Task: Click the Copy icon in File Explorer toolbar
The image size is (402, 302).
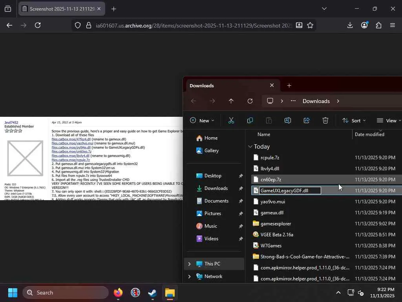Action: tap(250, 120)
